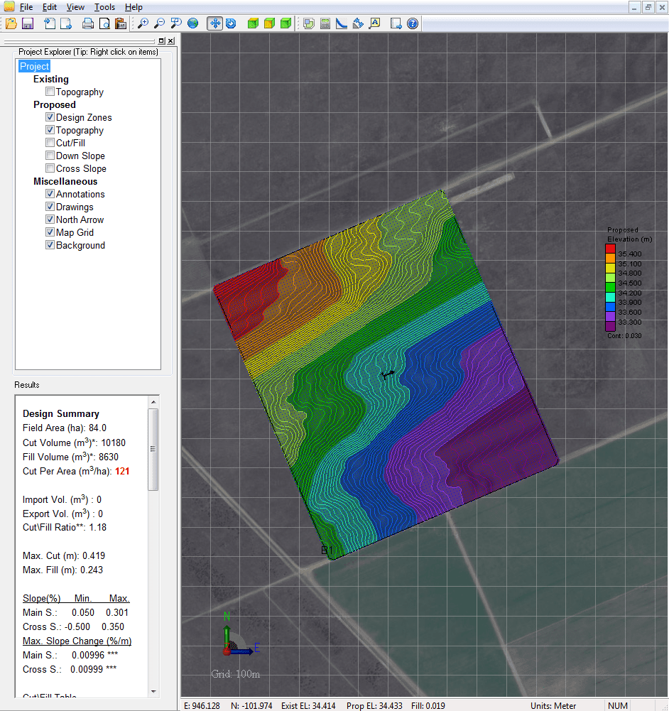Click the globe zoom extents icon
This screenshot has width=669, height=711.
(193, 23)
